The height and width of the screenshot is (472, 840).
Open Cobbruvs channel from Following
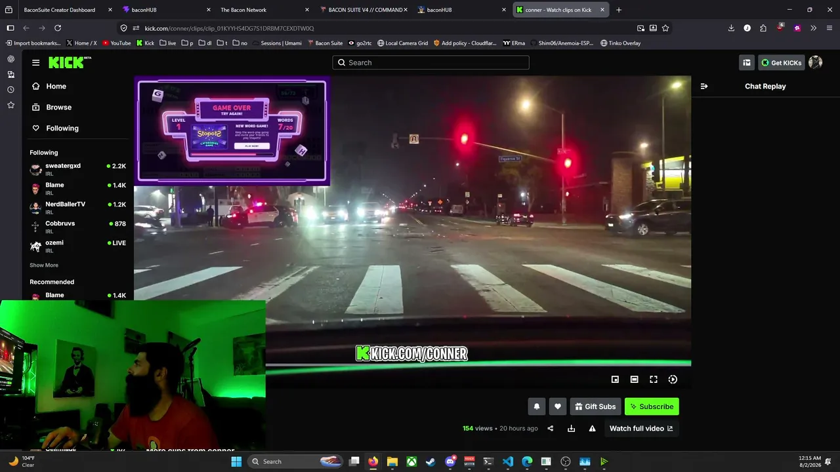pyautogui.click(x=78, y=227)
